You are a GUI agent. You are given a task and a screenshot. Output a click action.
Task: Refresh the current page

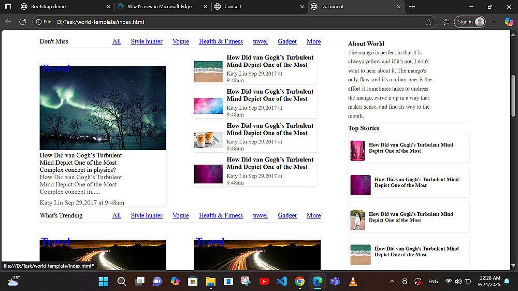click(22, 22)
